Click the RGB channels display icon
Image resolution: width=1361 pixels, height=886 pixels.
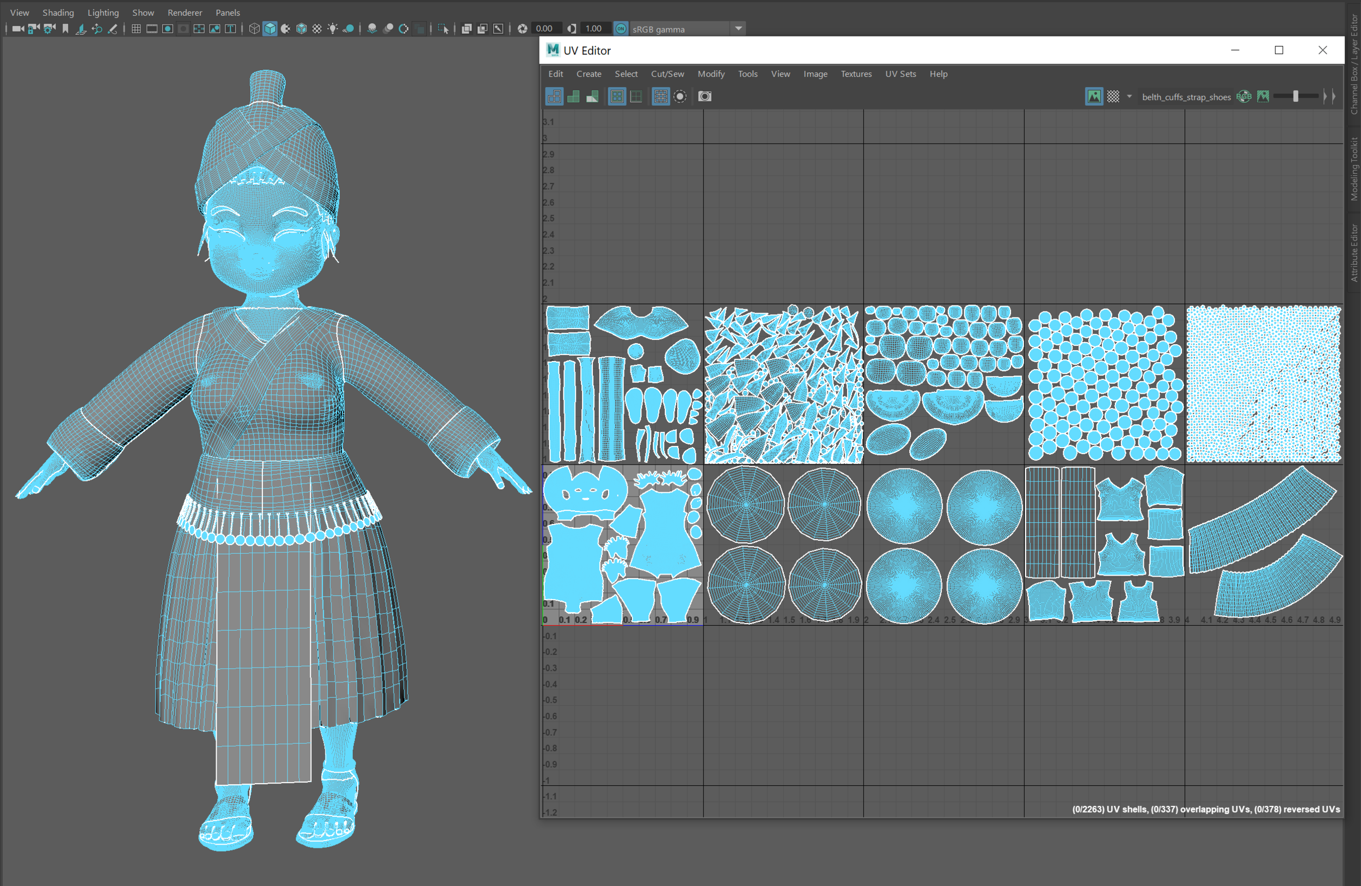[1244, 97]
